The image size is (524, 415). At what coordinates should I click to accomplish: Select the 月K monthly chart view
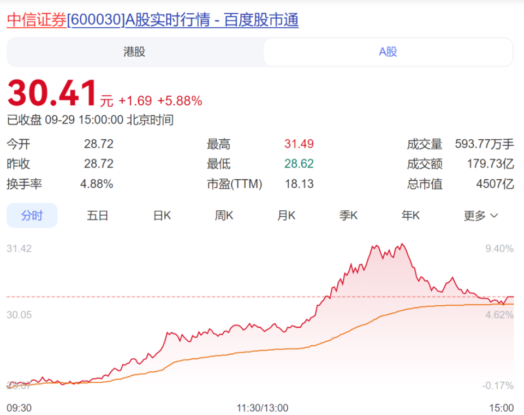tap(285, 215)
